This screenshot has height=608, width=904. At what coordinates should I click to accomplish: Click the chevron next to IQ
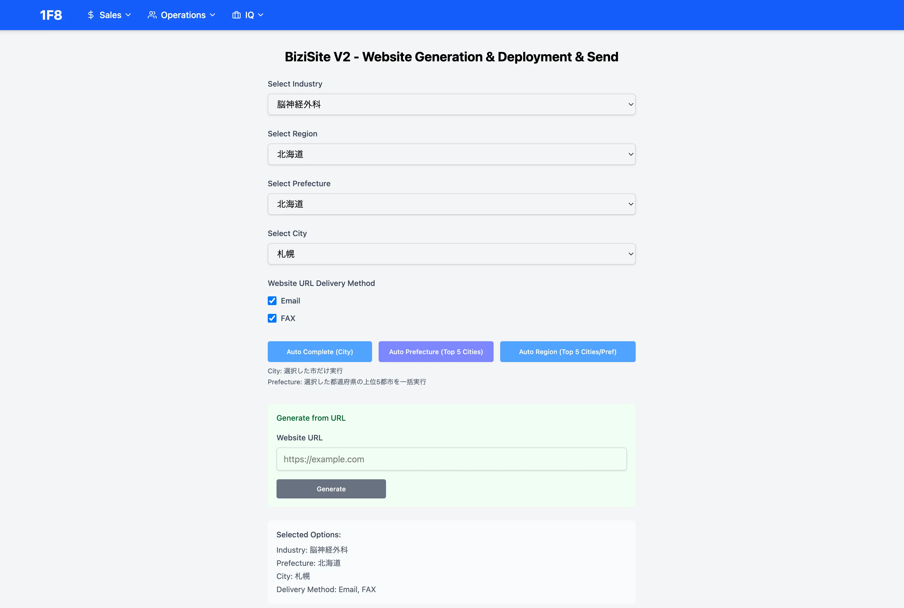261,15
